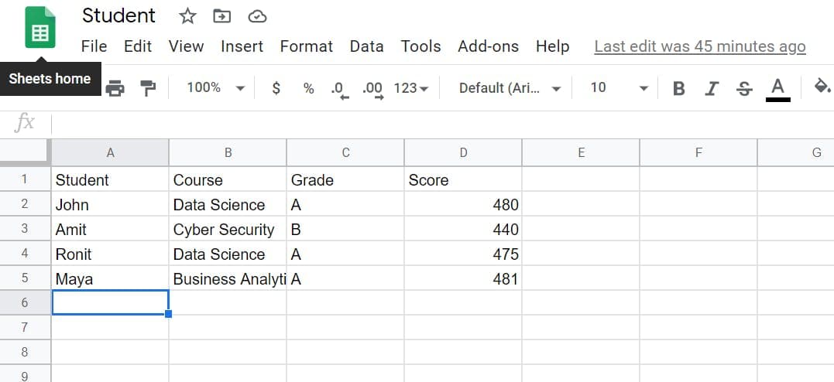Toggle bold formatting
The width and height of the screenshot is (834, 382).
point(679,88)
